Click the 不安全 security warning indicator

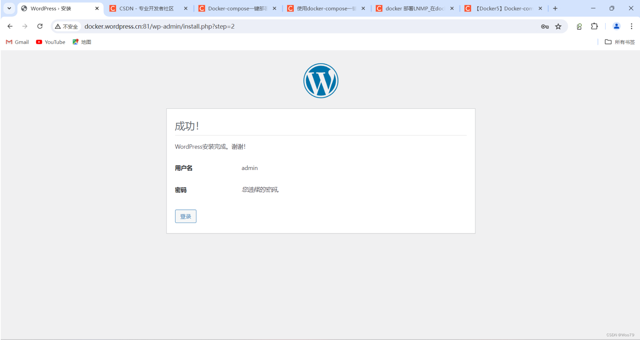67,26
